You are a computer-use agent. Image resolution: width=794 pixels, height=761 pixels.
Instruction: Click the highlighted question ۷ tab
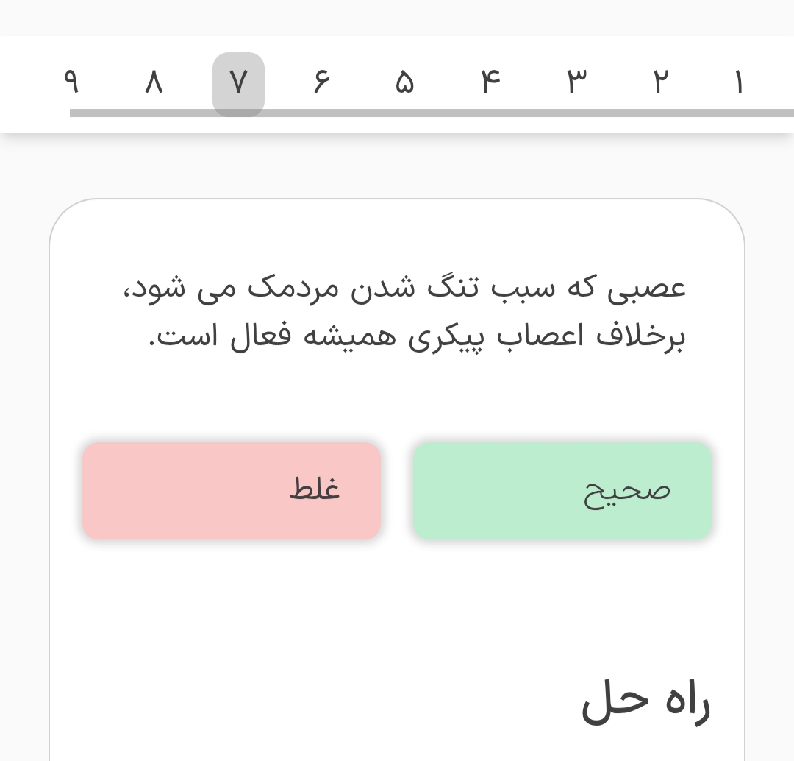point(238,83)
